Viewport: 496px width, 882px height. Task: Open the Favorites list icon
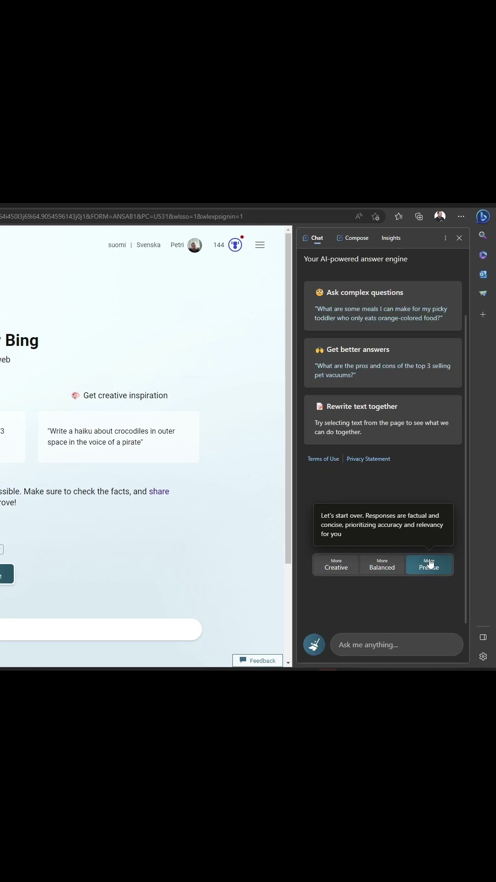(398, 216)
